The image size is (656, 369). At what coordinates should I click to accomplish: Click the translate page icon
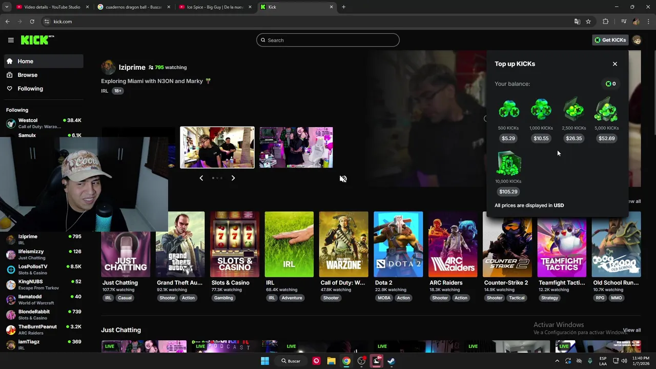[x=577, y=22]
